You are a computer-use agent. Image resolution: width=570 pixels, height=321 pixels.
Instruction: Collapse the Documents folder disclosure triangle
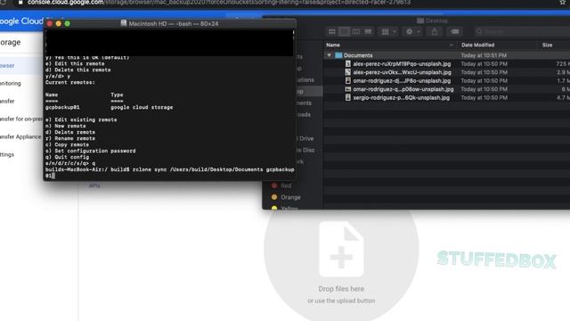click(x=329, y=55)
